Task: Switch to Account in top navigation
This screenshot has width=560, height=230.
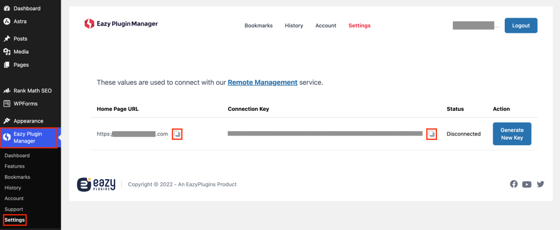Action: [326, 26]
